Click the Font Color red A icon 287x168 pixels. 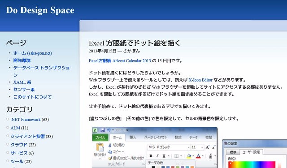pyautogui.click(x=198, y=156)
